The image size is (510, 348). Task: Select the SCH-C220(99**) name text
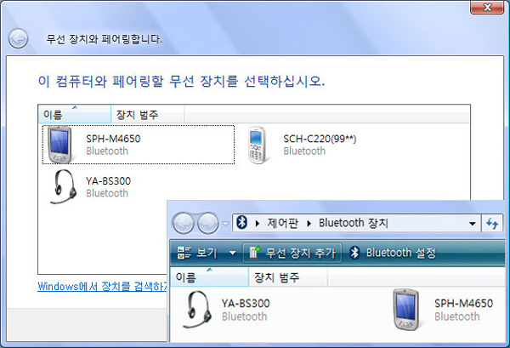pos(320,139)
